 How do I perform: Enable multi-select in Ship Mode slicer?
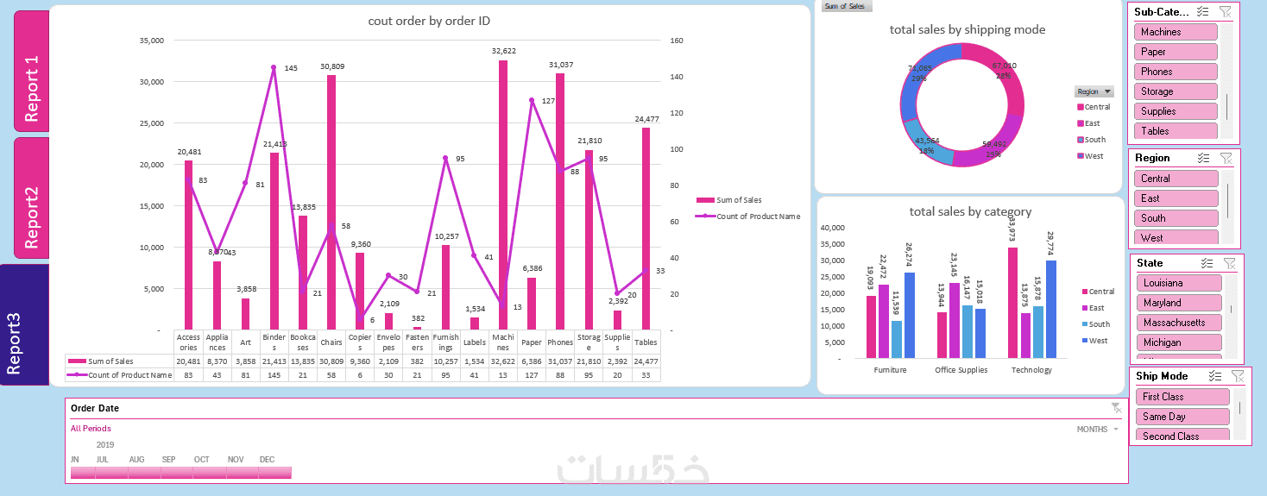click(1215, 376)
